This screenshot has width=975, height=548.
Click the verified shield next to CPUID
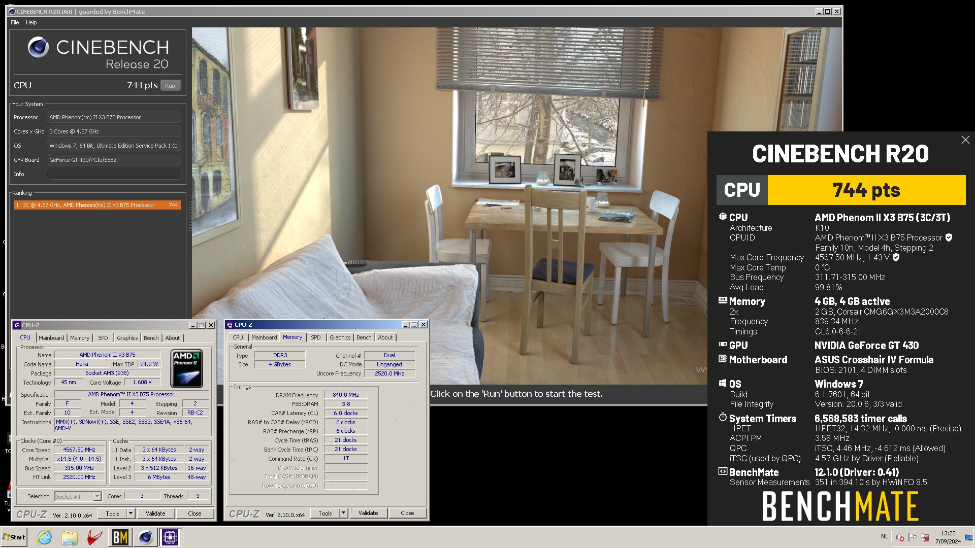[x=949, y=237]
